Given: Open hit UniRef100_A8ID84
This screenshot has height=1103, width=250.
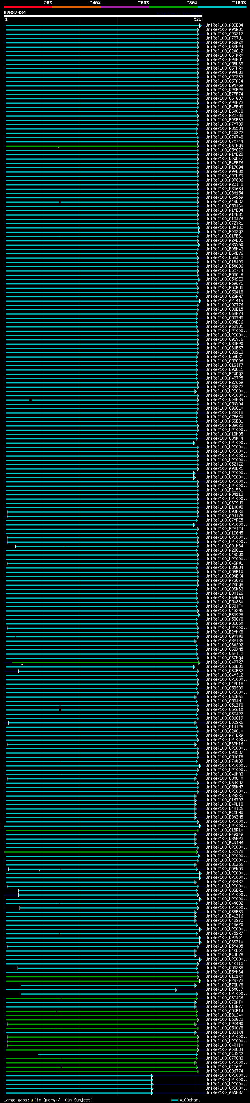Looking at the screenshot, I should [224, 25].
